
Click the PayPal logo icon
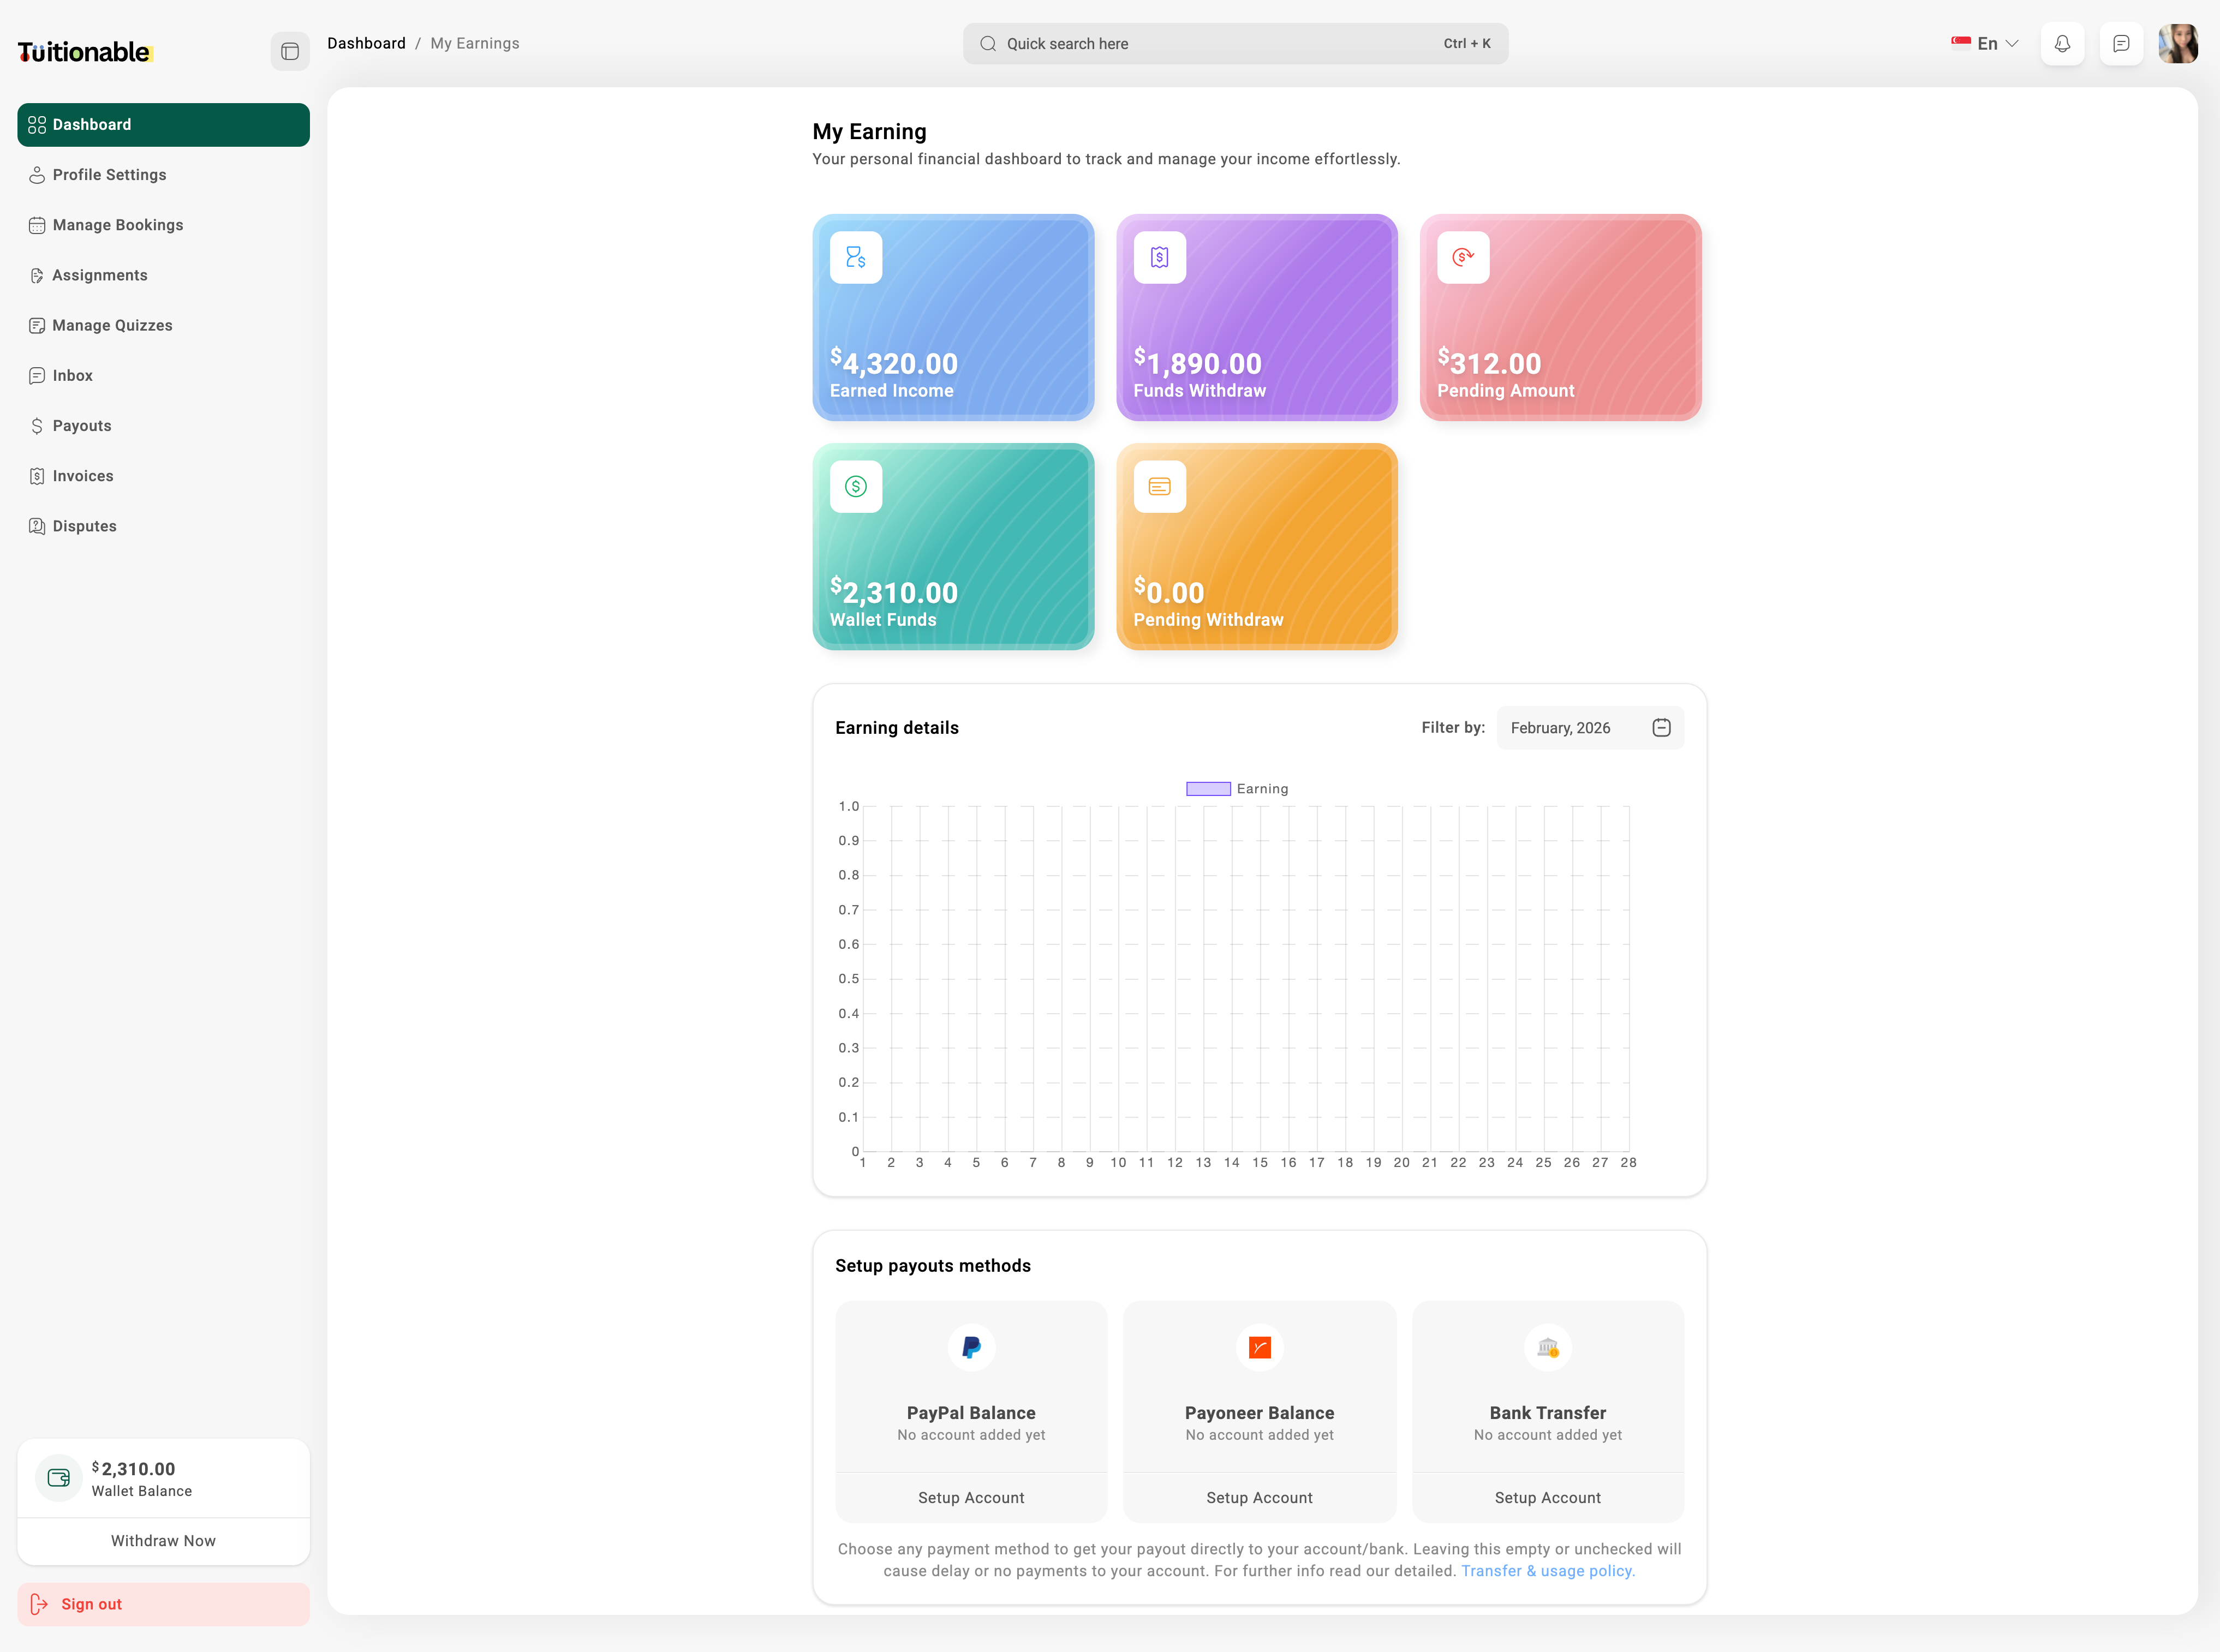970,1347
